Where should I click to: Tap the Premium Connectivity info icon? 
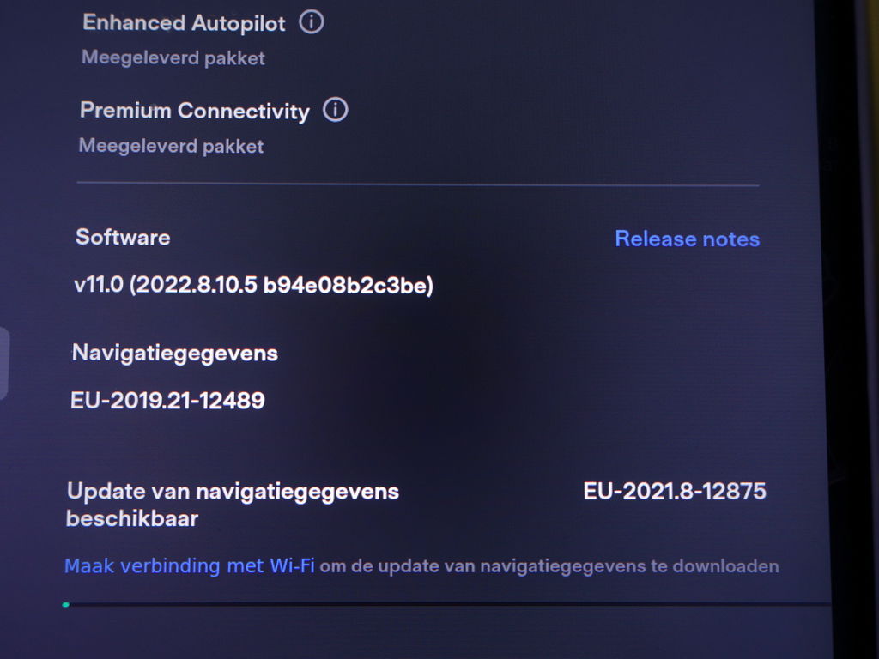[x=336, y=109]
